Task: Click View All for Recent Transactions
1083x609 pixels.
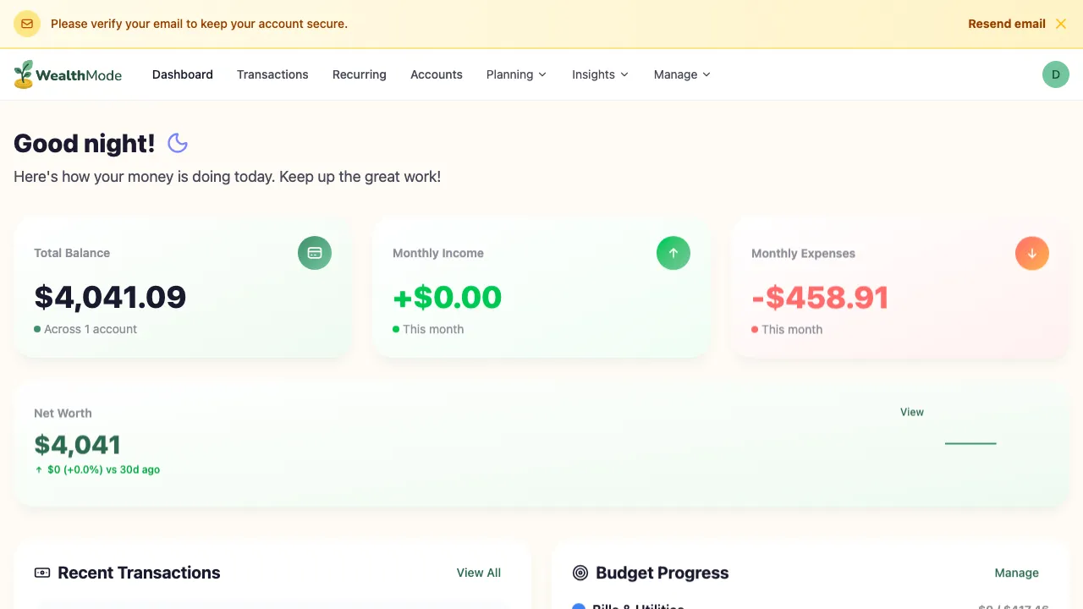Action: [x=478, y=573]
